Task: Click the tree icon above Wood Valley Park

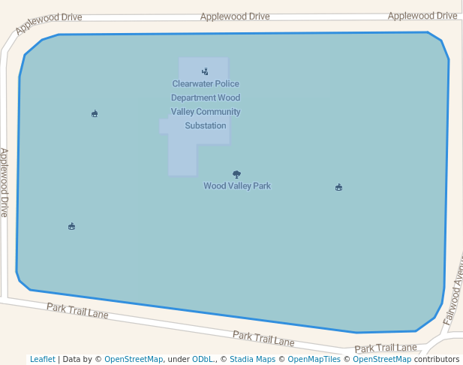Action: coord(237,173)
